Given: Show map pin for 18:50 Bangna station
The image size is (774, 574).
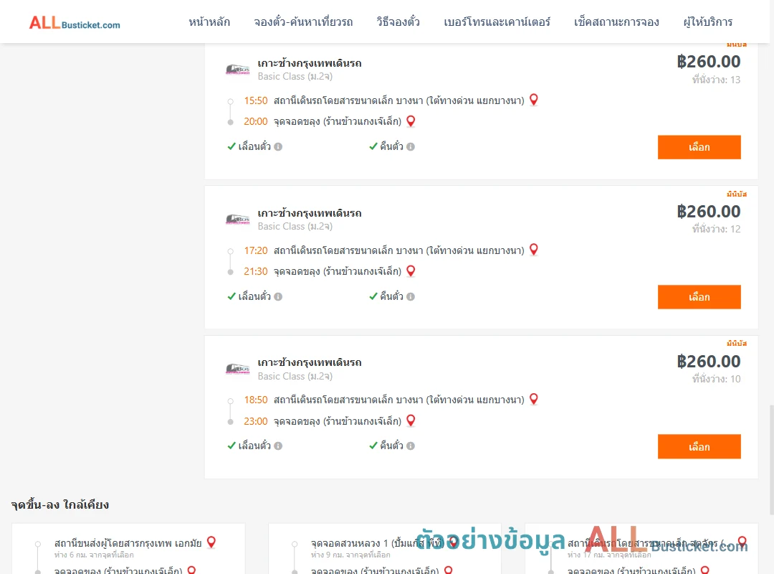Looking at the screenshot, I should (x=534, y=399).
